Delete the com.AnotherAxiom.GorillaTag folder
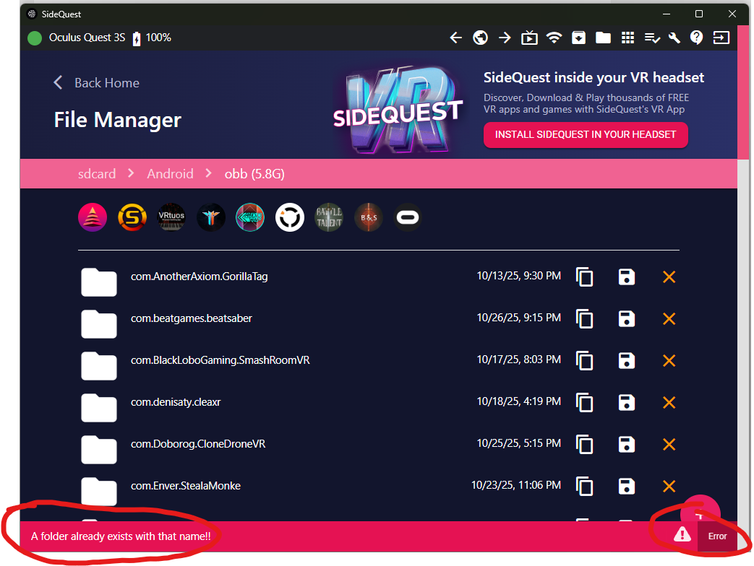Viewport: 754px width, 566px height. coord(669,277)
